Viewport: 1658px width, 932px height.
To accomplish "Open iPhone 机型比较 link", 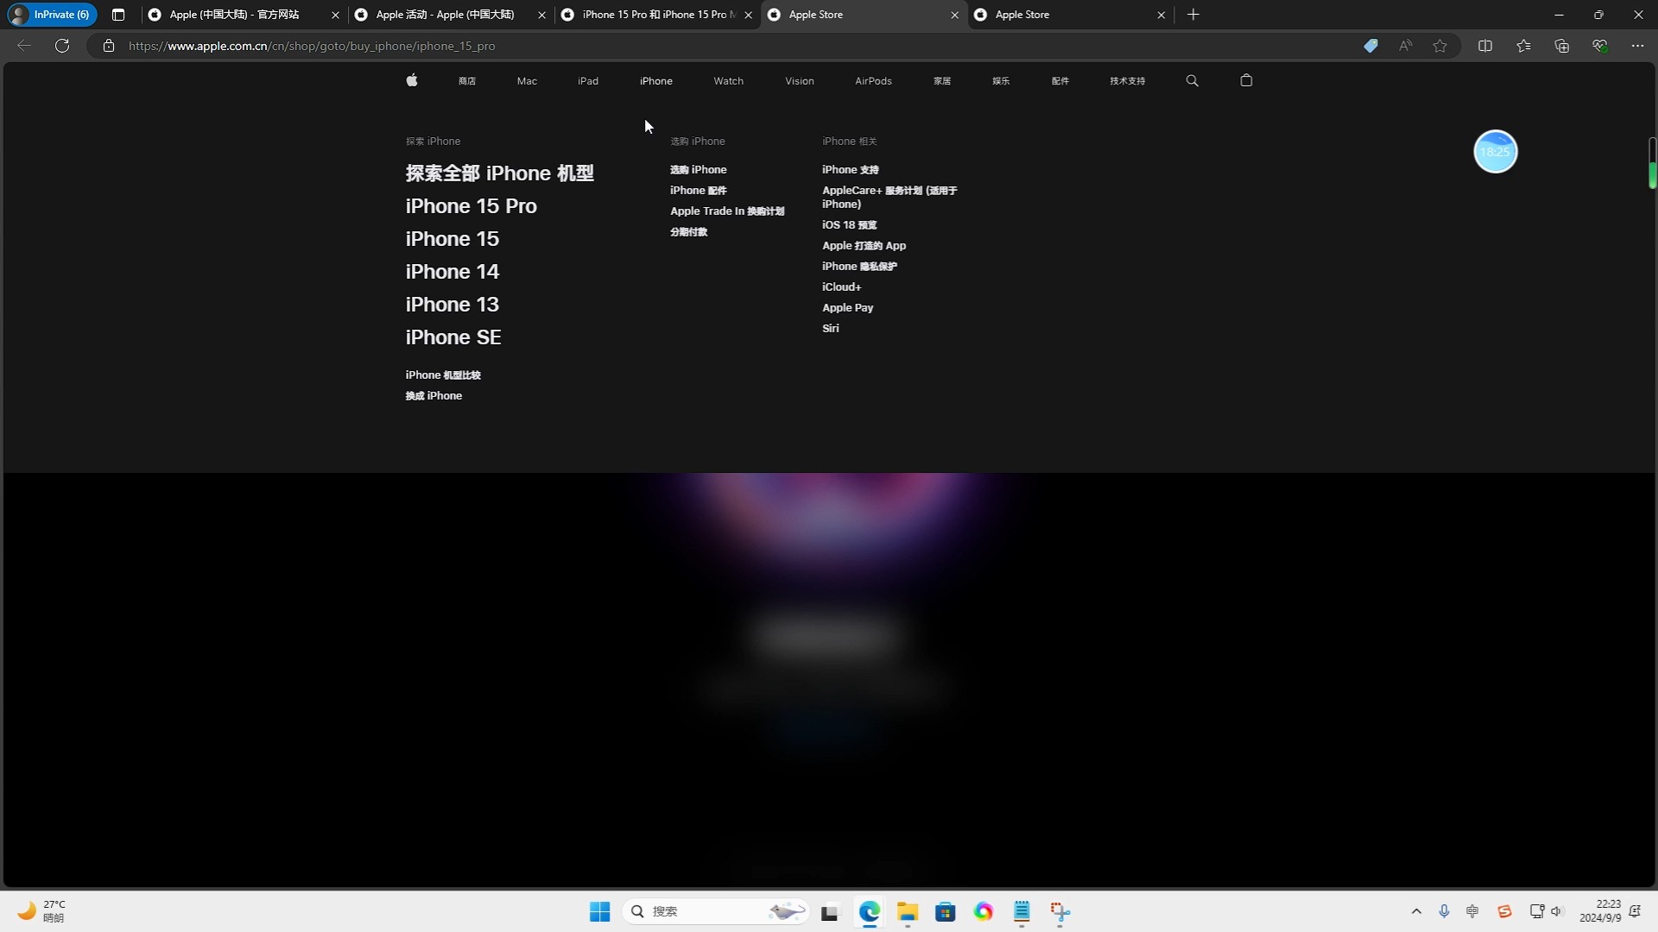I will click(x=443, y=375).
